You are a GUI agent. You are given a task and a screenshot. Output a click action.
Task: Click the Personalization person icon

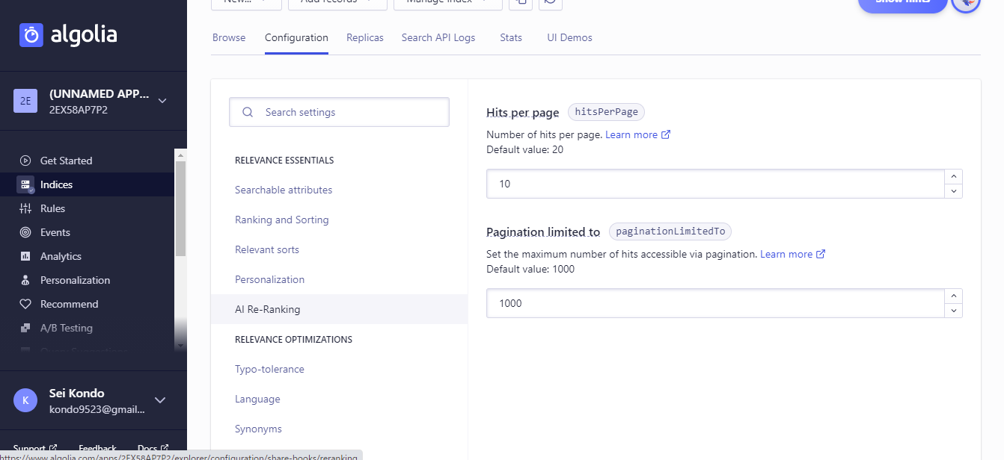coord(25,280)
